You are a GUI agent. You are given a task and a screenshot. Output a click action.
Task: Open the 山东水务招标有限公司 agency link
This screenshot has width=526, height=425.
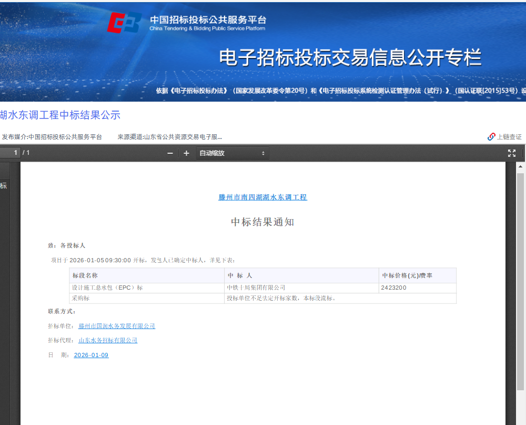click(x=107, y=340)
